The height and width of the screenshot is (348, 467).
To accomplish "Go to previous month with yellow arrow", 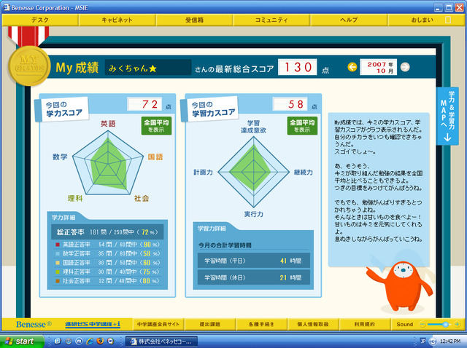I will click(352, 67).
